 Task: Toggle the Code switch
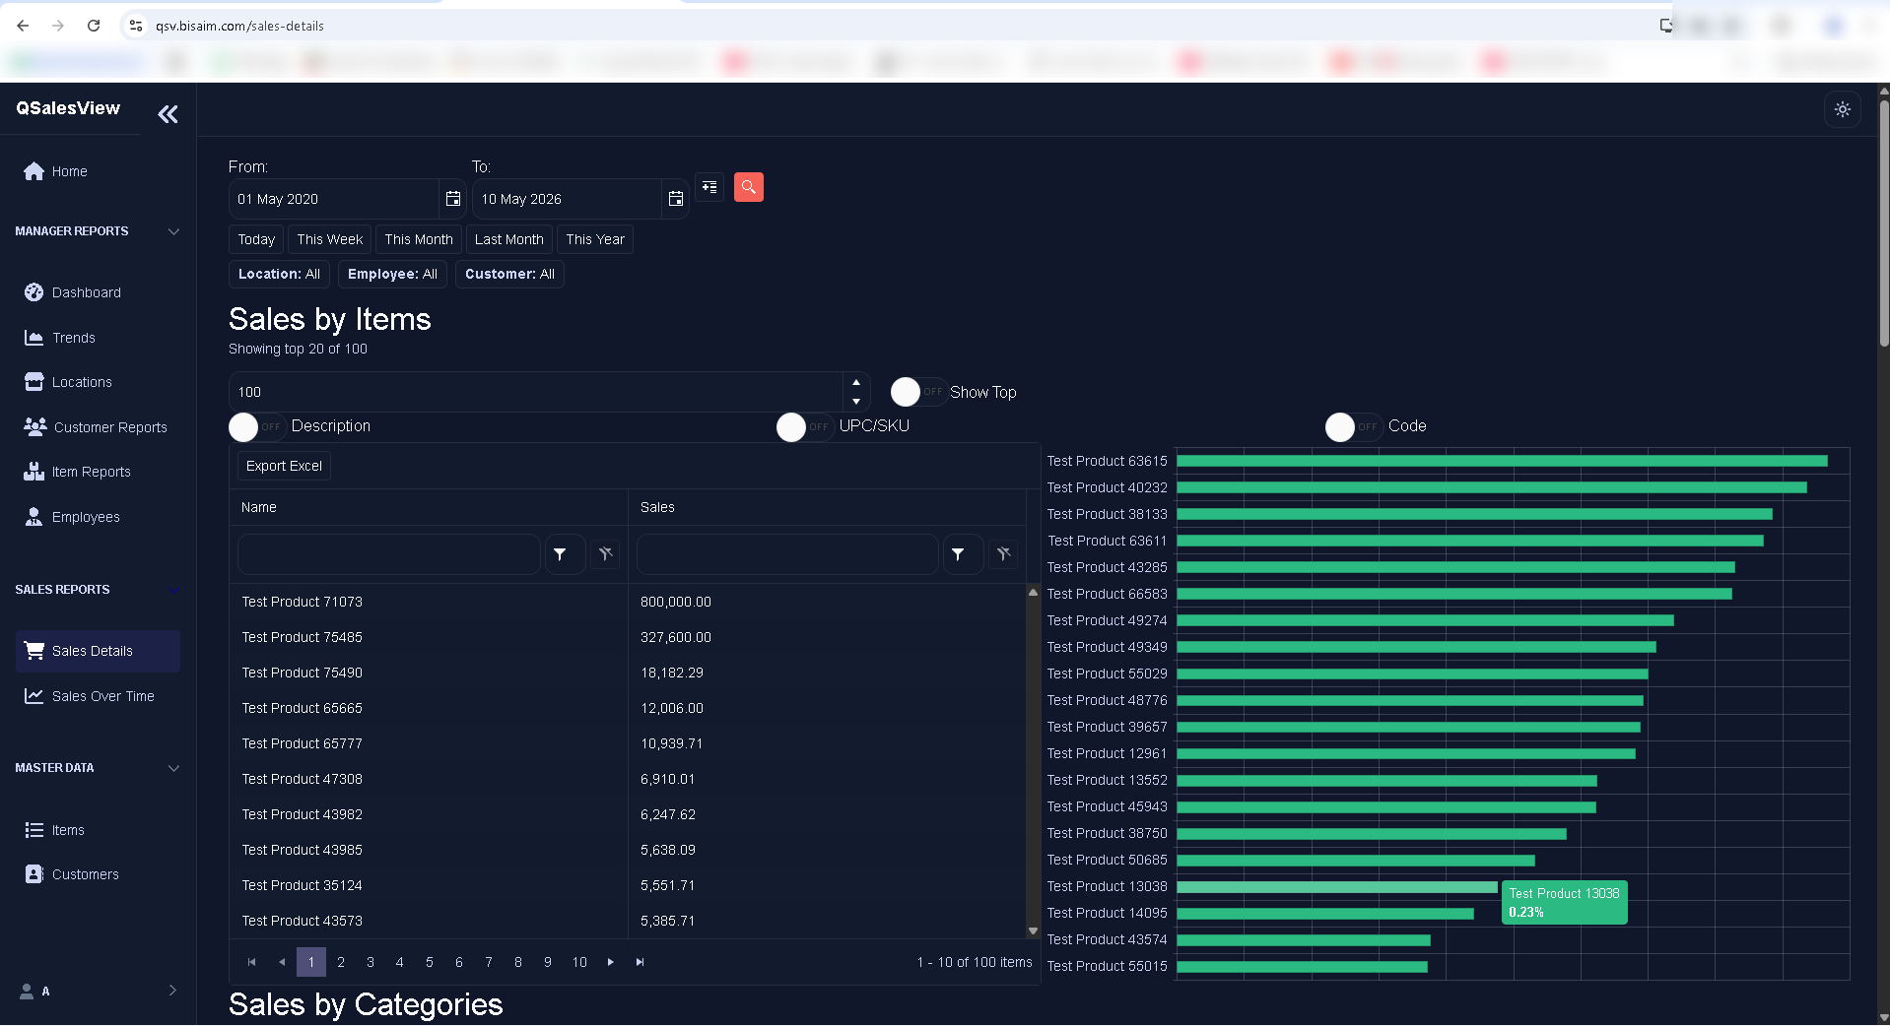[1354, 426]
